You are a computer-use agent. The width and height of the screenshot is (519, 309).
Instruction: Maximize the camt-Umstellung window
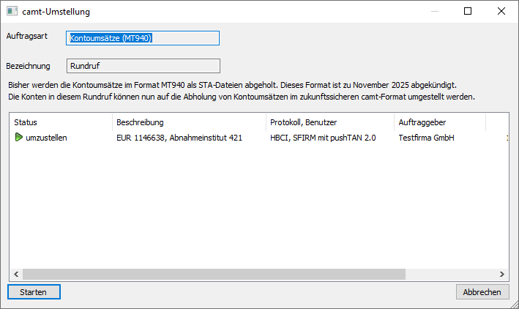tap(468, 11)
